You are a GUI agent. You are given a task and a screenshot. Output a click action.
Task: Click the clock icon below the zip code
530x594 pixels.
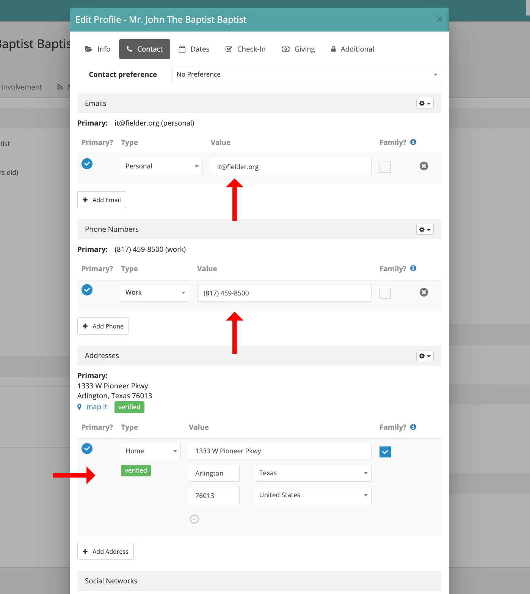coord(194,519)
